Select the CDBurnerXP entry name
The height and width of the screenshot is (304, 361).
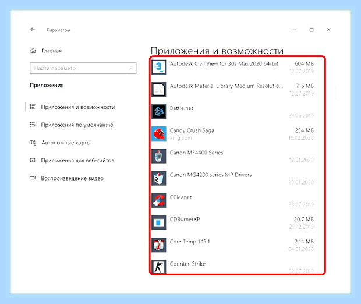pos(185,220)
